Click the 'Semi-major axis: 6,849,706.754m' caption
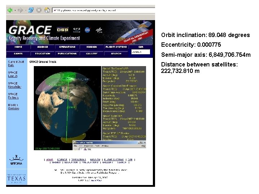Image resolution: width=259 pixels, height=194 pixels. pyautogui.click(x=206, y=55)
